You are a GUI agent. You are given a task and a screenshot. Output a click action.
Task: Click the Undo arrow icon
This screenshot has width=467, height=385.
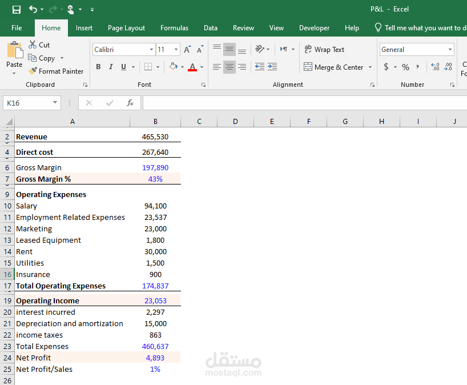pos(33,10)
